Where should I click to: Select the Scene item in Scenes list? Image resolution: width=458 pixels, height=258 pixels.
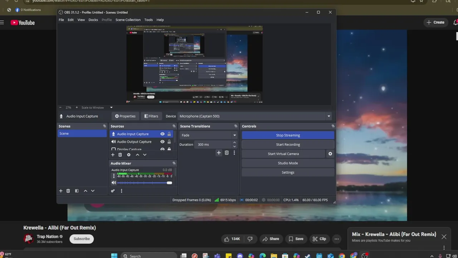[82, 133]
